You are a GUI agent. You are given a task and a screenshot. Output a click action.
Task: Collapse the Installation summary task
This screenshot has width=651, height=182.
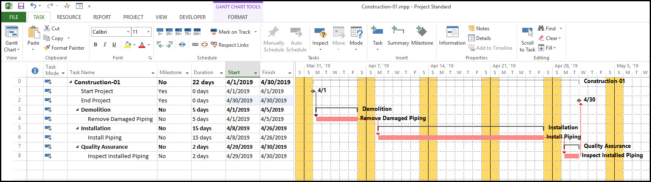[x=78, y=128]
